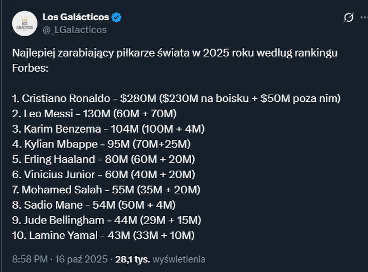Open the Los Galácticos profile avatar

coord(25,23)
